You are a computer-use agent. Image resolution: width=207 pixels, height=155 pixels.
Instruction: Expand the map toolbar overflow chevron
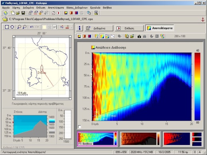point(71,27)
